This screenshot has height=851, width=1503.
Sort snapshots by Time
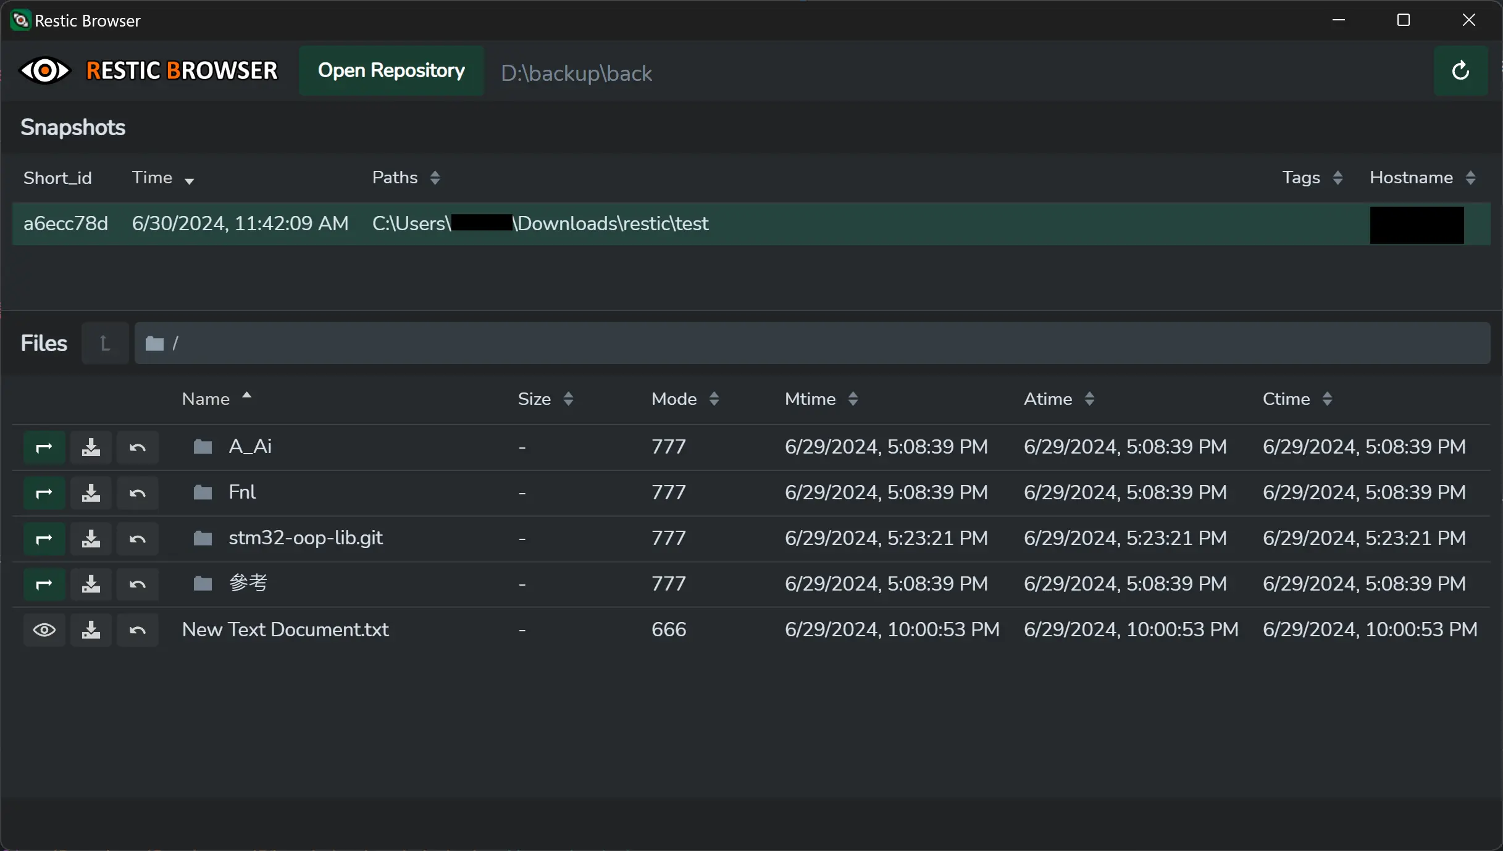point(163,178)
